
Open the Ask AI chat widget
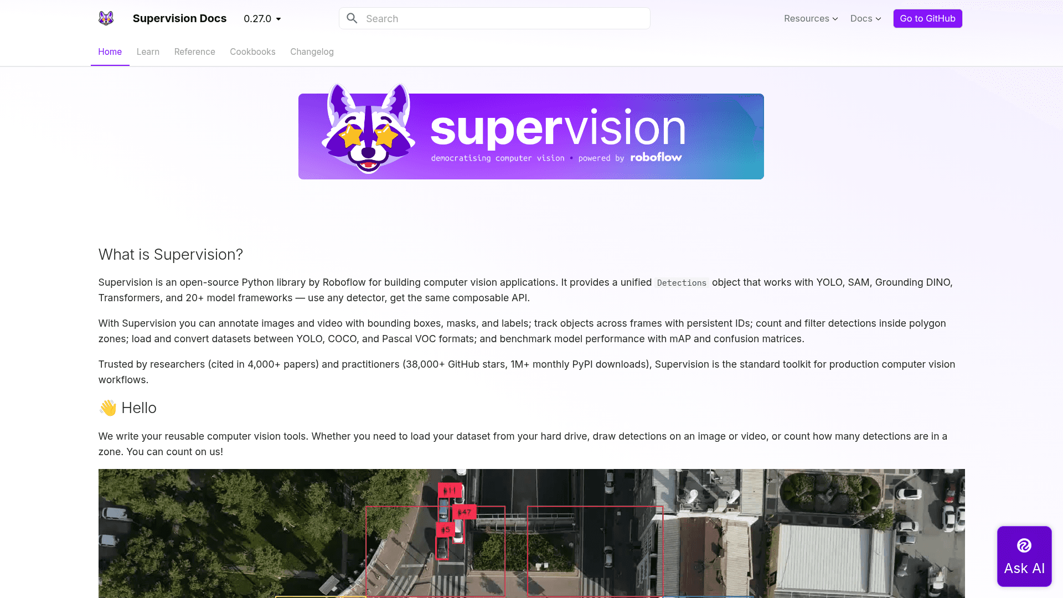click(1024, 556)
